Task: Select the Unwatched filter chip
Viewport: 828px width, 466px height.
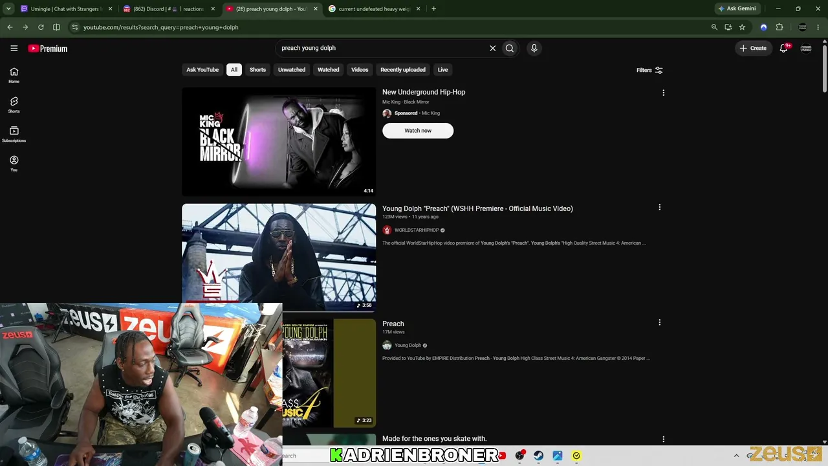Action: pos(292,70)
